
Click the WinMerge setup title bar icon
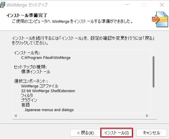pos(2,5)
